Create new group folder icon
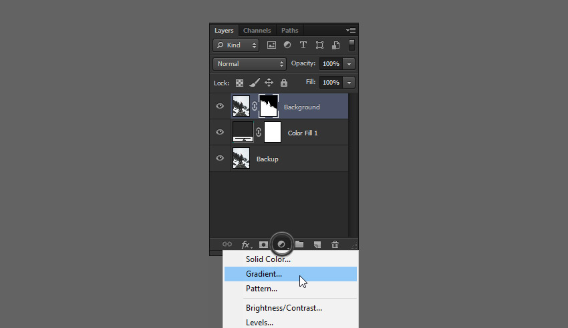The width and height of the screenshot is (568, 328). [x=299, y=244]
